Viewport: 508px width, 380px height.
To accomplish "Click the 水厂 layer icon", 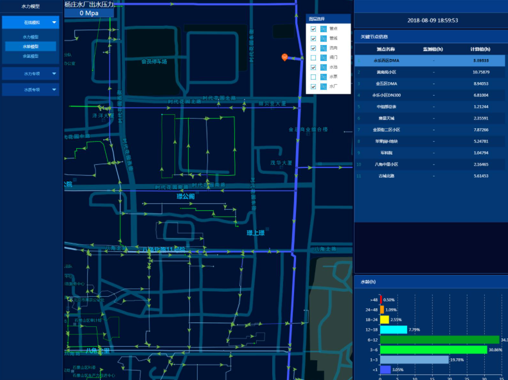I will point(324,86).
